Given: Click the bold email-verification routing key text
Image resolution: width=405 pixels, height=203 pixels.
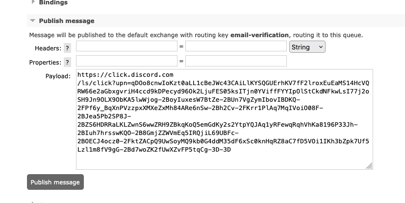Looking at the screenshot, I should [x=259, y=35].
